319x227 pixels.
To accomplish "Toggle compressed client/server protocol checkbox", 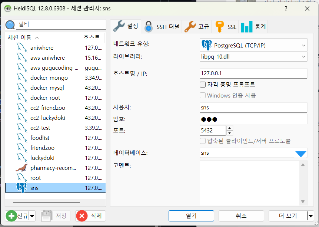I will [x=203, y=141].
